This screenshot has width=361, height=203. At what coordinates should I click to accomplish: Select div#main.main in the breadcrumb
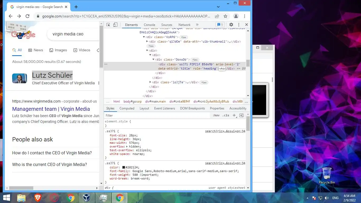tap(155, 101)
